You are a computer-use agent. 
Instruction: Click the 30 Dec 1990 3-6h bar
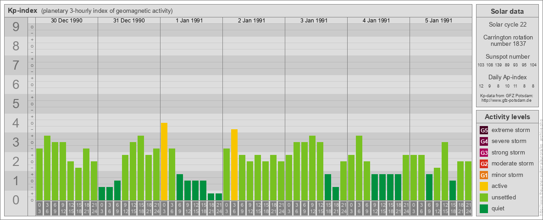(x=47, y=168)
